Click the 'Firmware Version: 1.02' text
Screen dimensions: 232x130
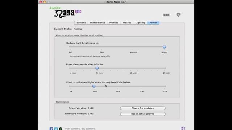click(79, 114)
